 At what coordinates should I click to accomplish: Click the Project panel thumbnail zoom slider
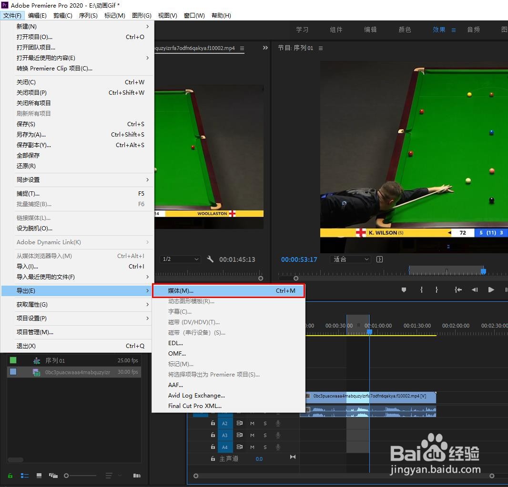pyautogui.click(x=80, y=476)
